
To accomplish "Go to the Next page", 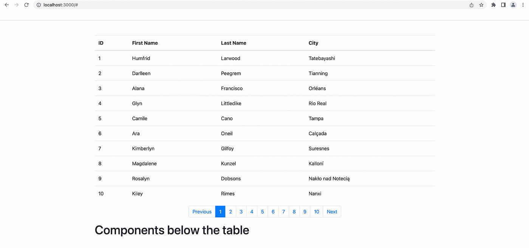I will coord(332,212).
